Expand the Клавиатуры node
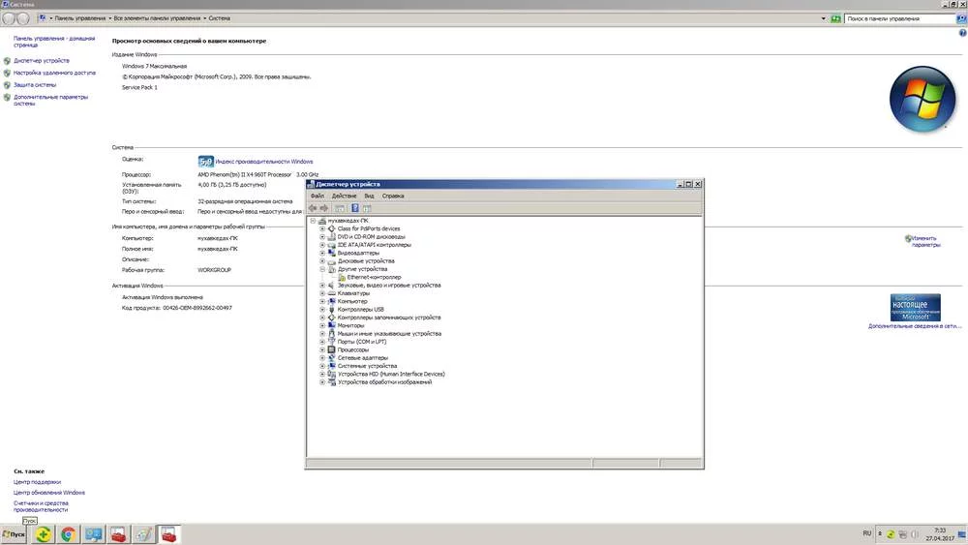 (x=322, y=293)
